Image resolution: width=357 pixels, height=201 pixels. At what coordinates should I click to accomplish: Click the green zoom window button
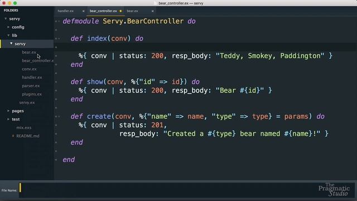[15, 3]
